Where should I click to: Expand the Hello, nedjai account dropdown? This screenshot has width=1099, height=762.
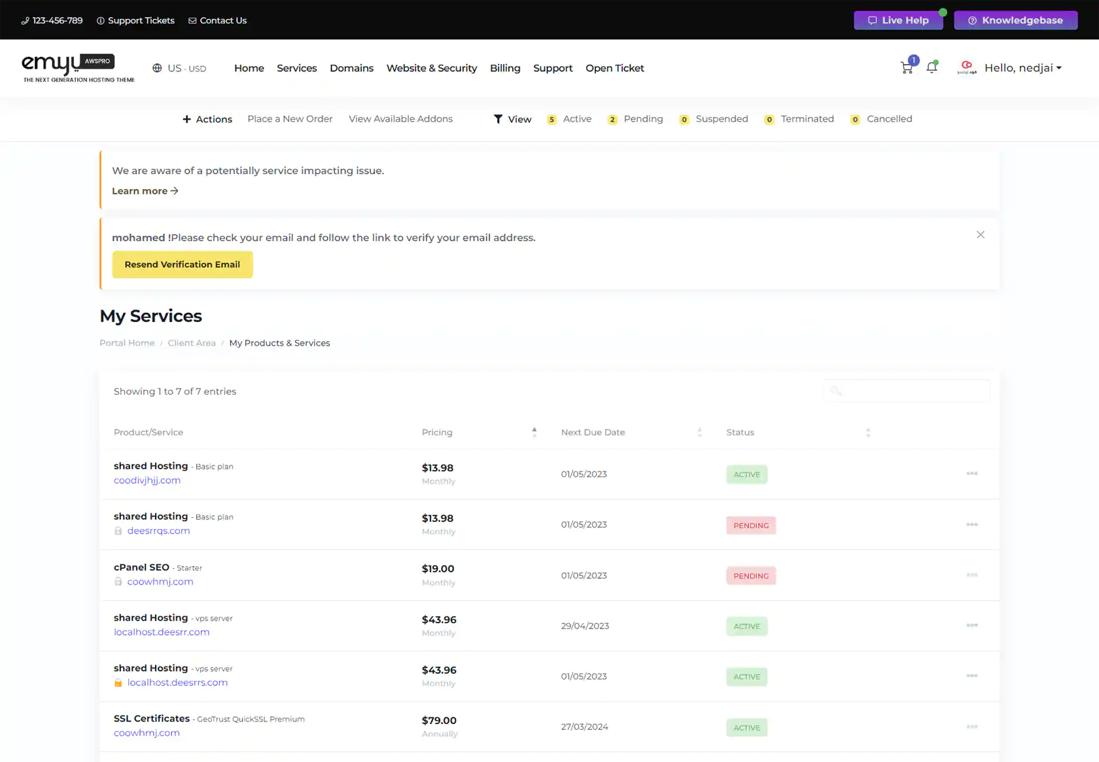(x=1023, y=68)
